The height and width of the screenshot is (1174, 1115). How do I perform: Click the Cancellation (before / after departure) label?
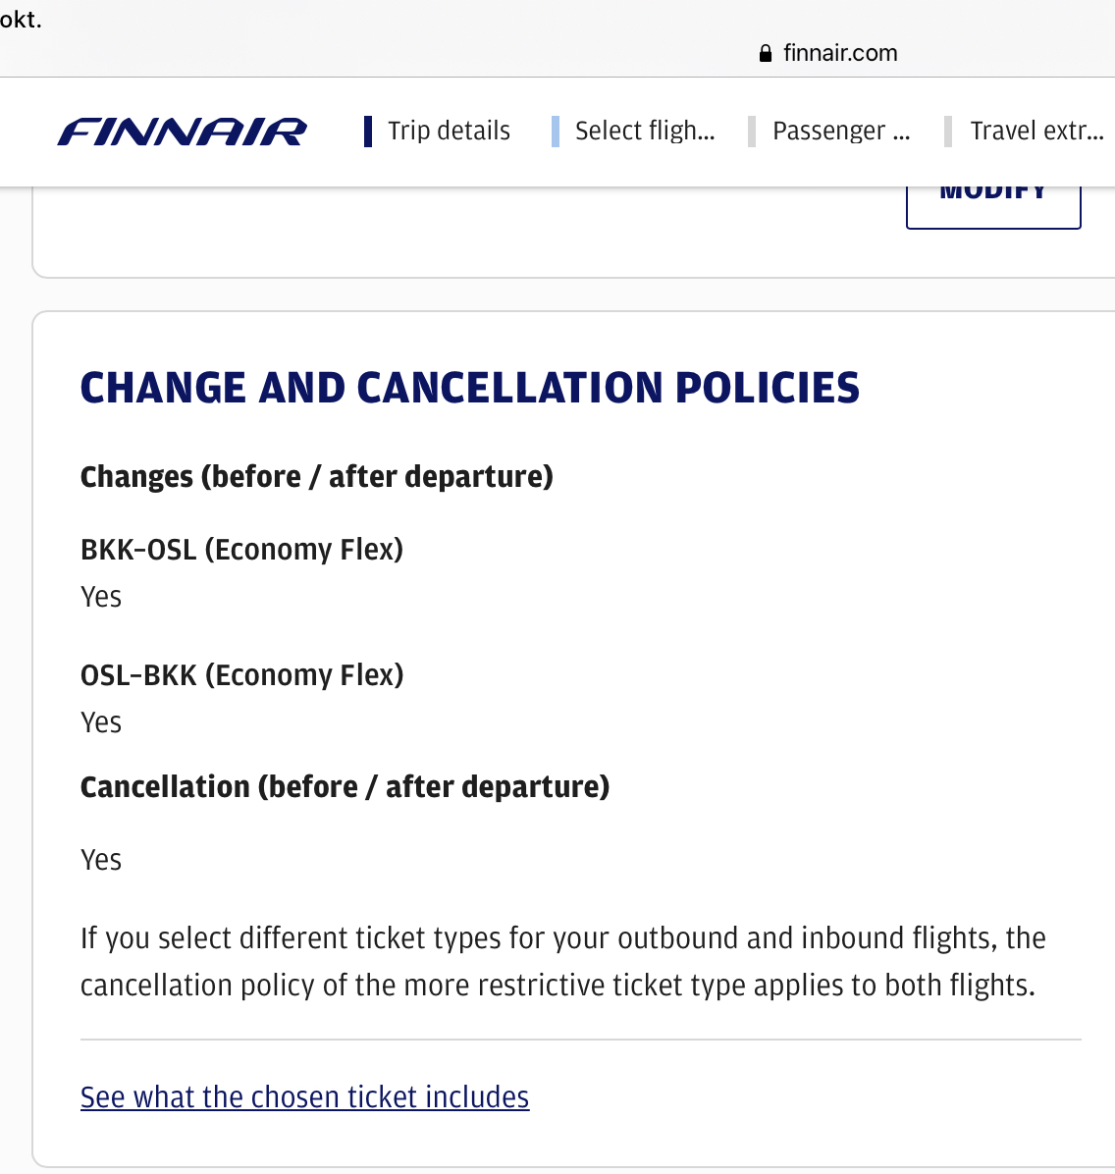345,787
